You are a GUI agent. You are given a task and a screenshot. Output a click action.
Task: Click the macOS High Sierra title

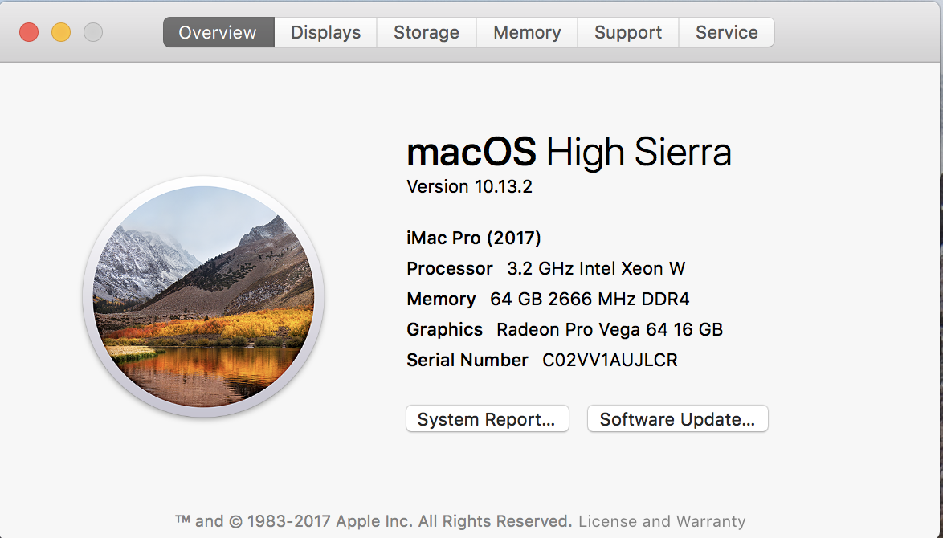pos(569,152)
